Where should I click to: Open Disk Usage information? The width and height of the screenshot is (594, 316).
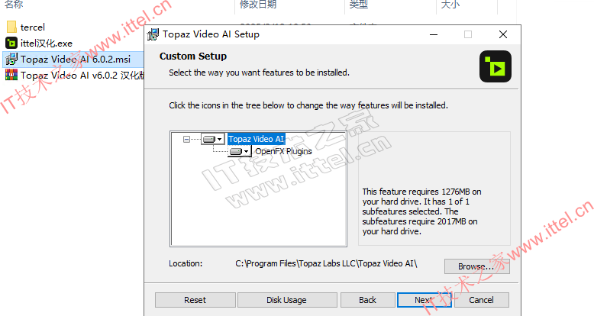tap(287, 300)
